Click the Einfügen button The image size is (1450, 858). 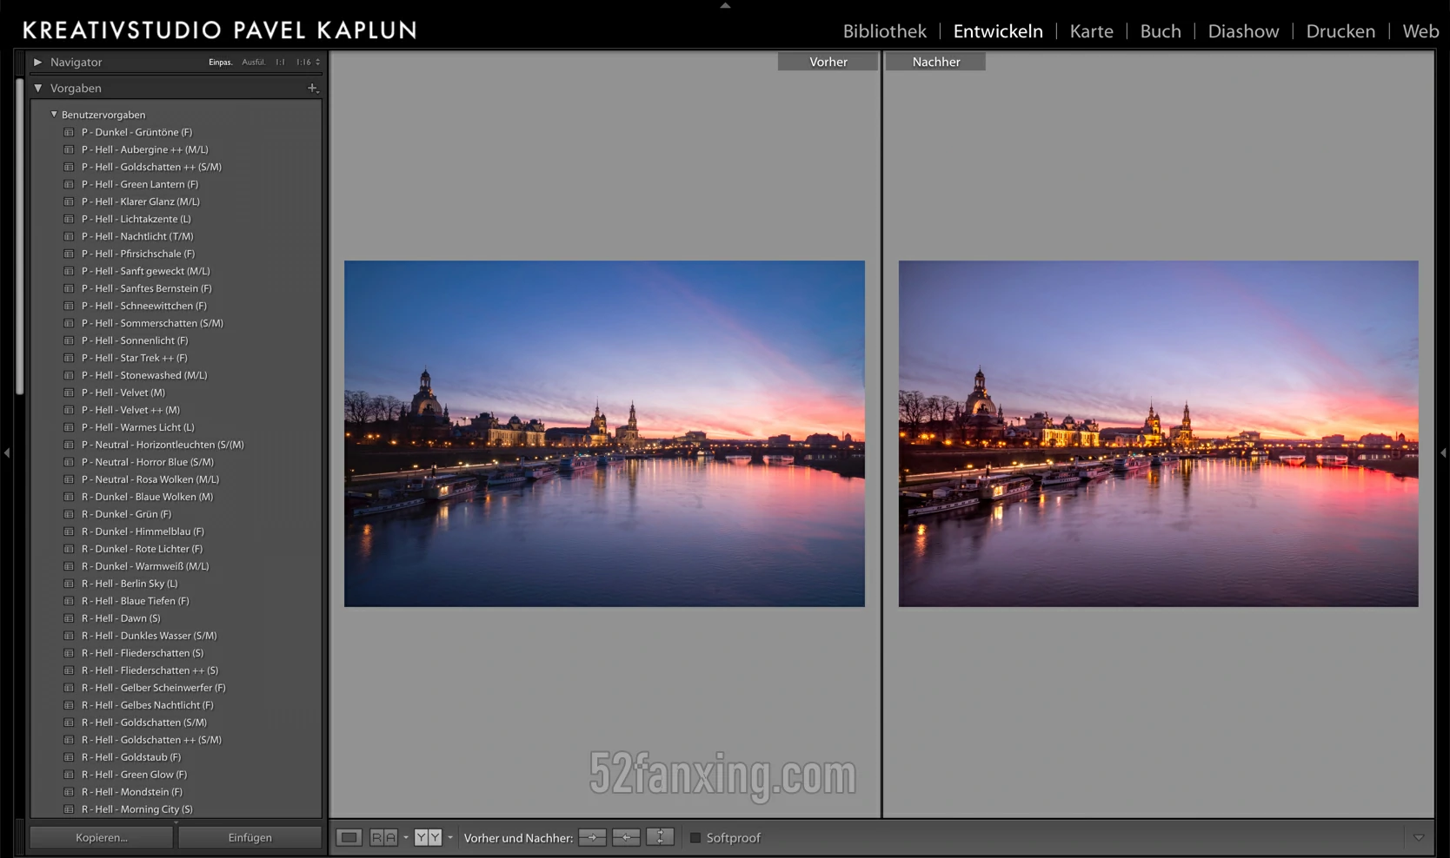click(250, 838)
